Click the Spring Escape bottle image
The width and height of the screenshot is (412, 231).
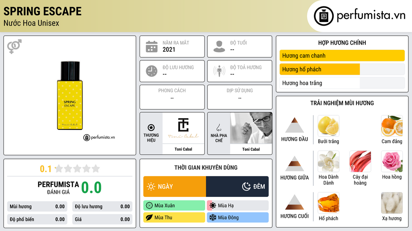70,95
